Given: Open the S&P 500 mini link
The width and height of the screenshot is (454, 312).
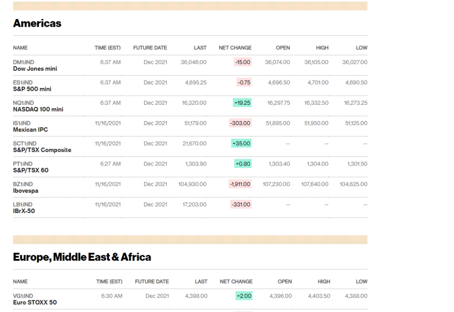Looking at the screenshot, I should tap(32, 89).
